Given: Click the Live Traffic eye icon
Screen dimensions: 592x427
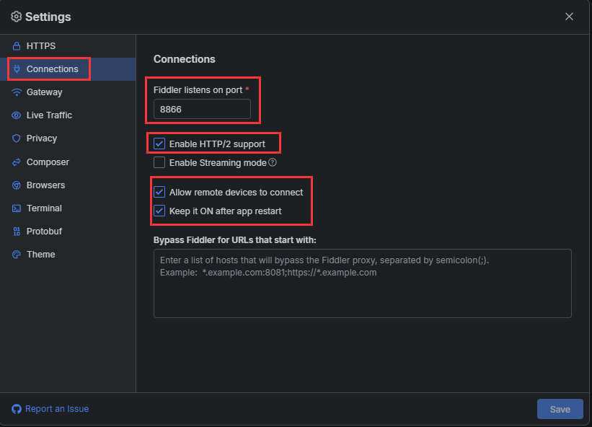Looking at the screenshot, I should [x=17, y=115].
